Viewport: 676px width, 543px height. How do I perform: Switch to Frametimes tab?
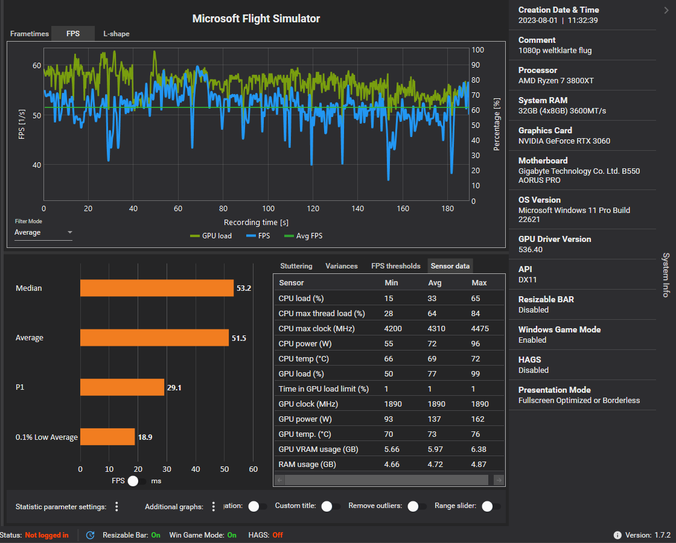click(x=30, y=34)
